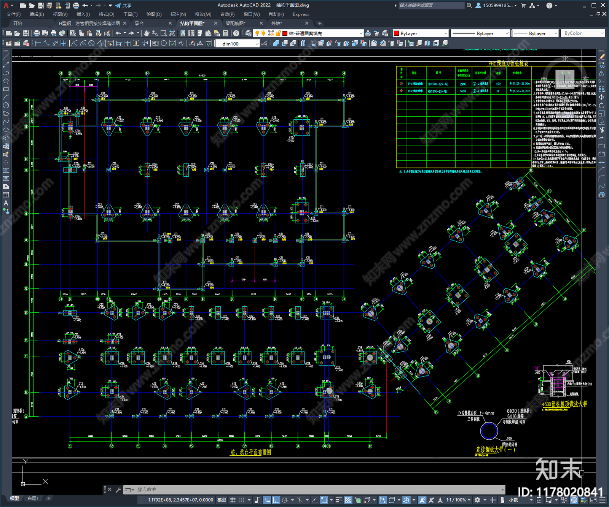Click the Plot printer icon in standard toolbar

point(37,33)
